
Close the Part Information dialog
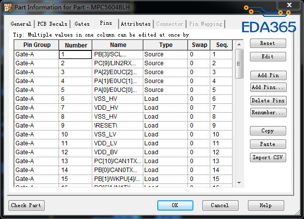point(289,5)
